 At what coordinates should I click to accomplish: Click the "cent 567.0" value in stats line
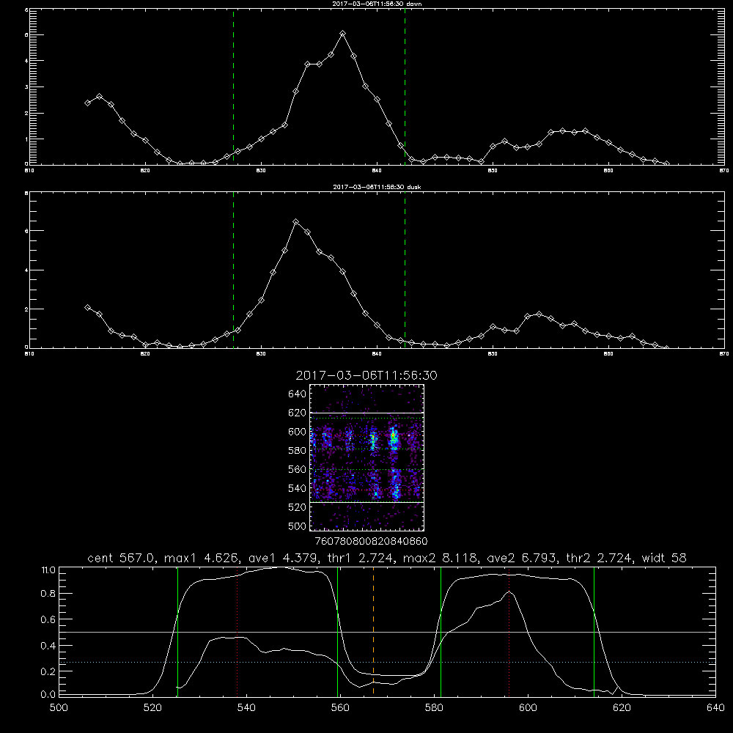coord(123,558)
